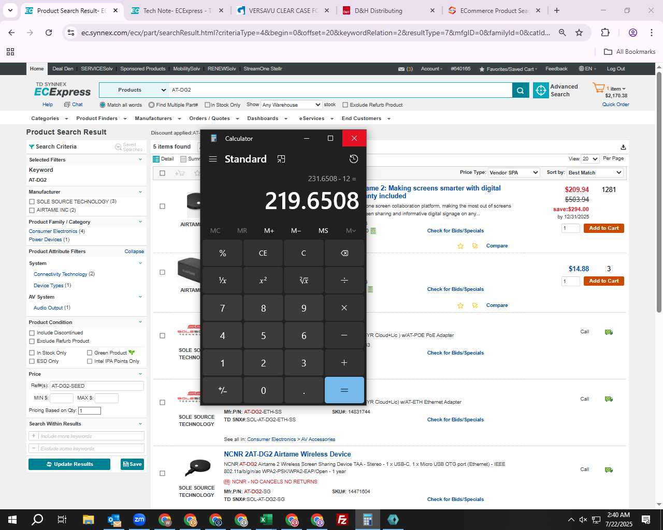This screenshot has height=530, width=663.
Task: Check Exclude Refurb Product near search bar
Action: [345, 105]
